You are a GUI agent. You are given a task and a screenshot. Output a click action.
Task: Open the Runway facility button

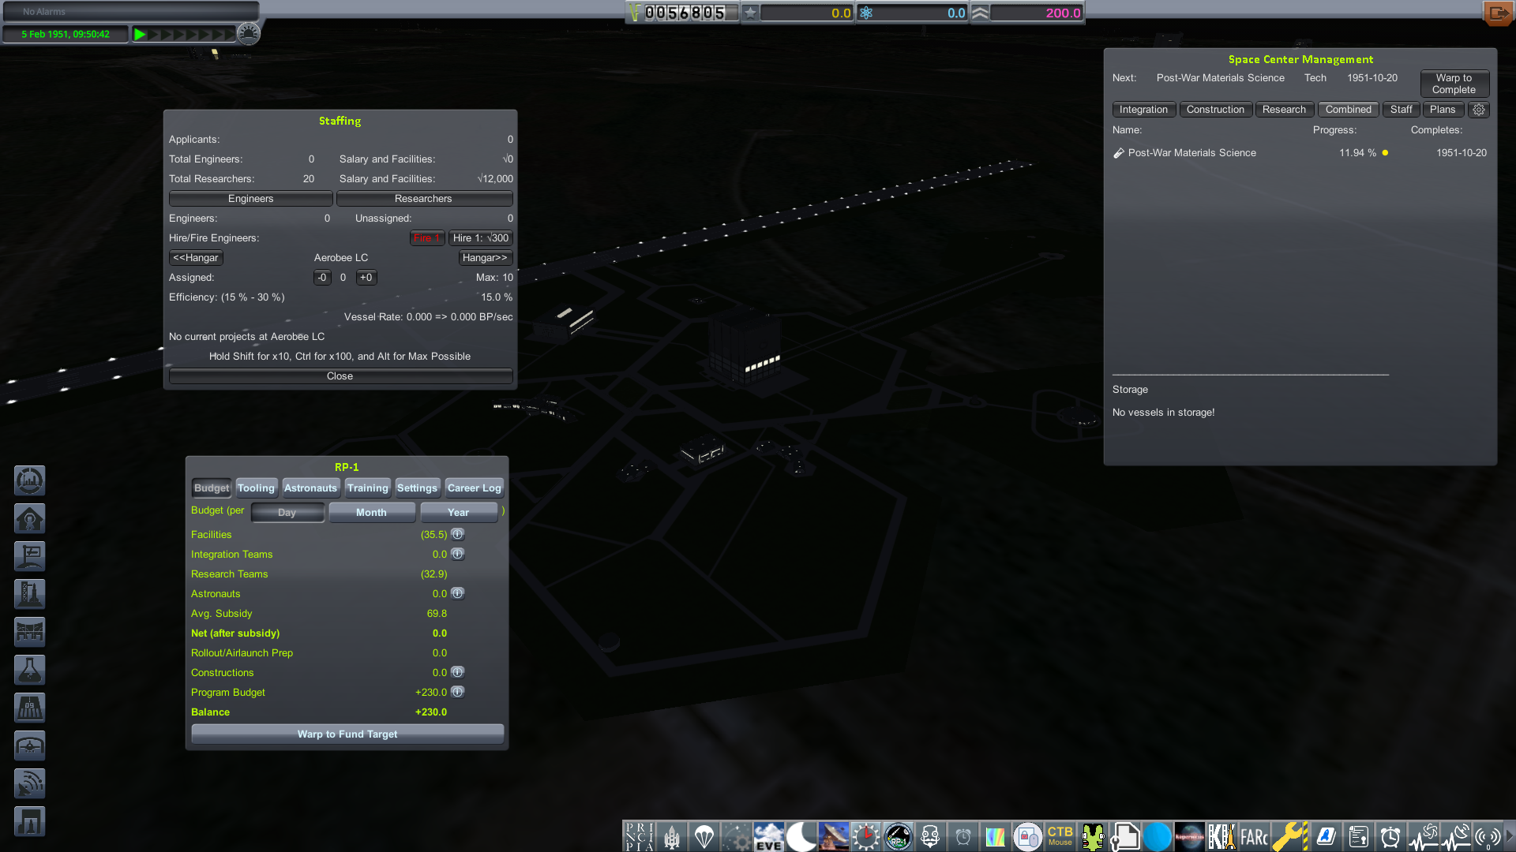click(30, 708)
